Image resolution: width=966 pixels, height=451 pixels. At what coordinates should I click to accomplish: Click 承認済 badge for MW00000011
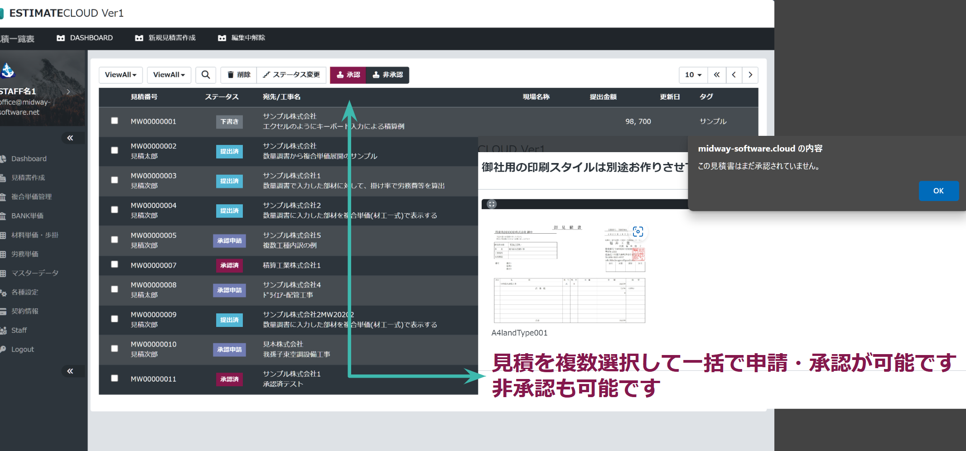coord(229,379)
